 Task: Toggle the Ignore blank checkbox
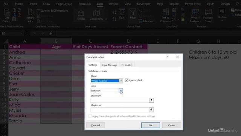(x=127, y=80)
